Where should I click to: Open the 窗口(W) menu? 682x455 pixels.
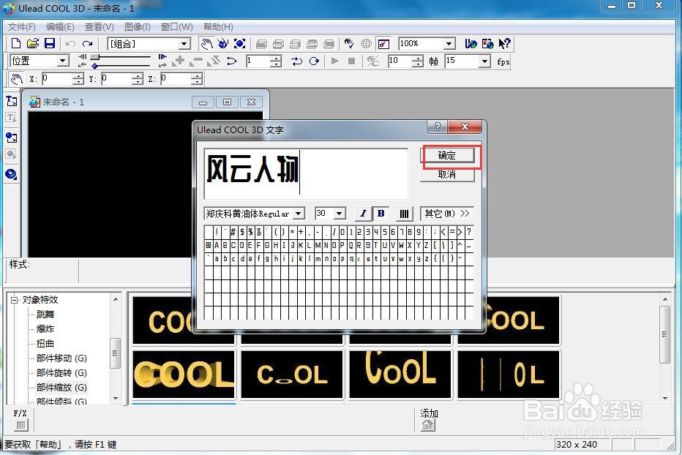click(x=176, y=27)
